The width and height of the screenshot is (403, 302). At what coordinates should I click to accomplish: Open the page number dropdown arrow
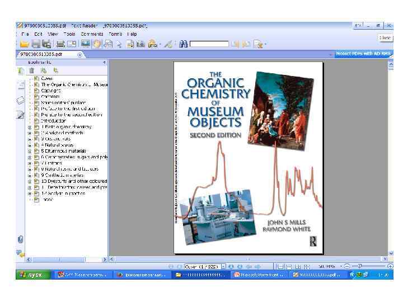pyautogui.click(x=223, y=267)
